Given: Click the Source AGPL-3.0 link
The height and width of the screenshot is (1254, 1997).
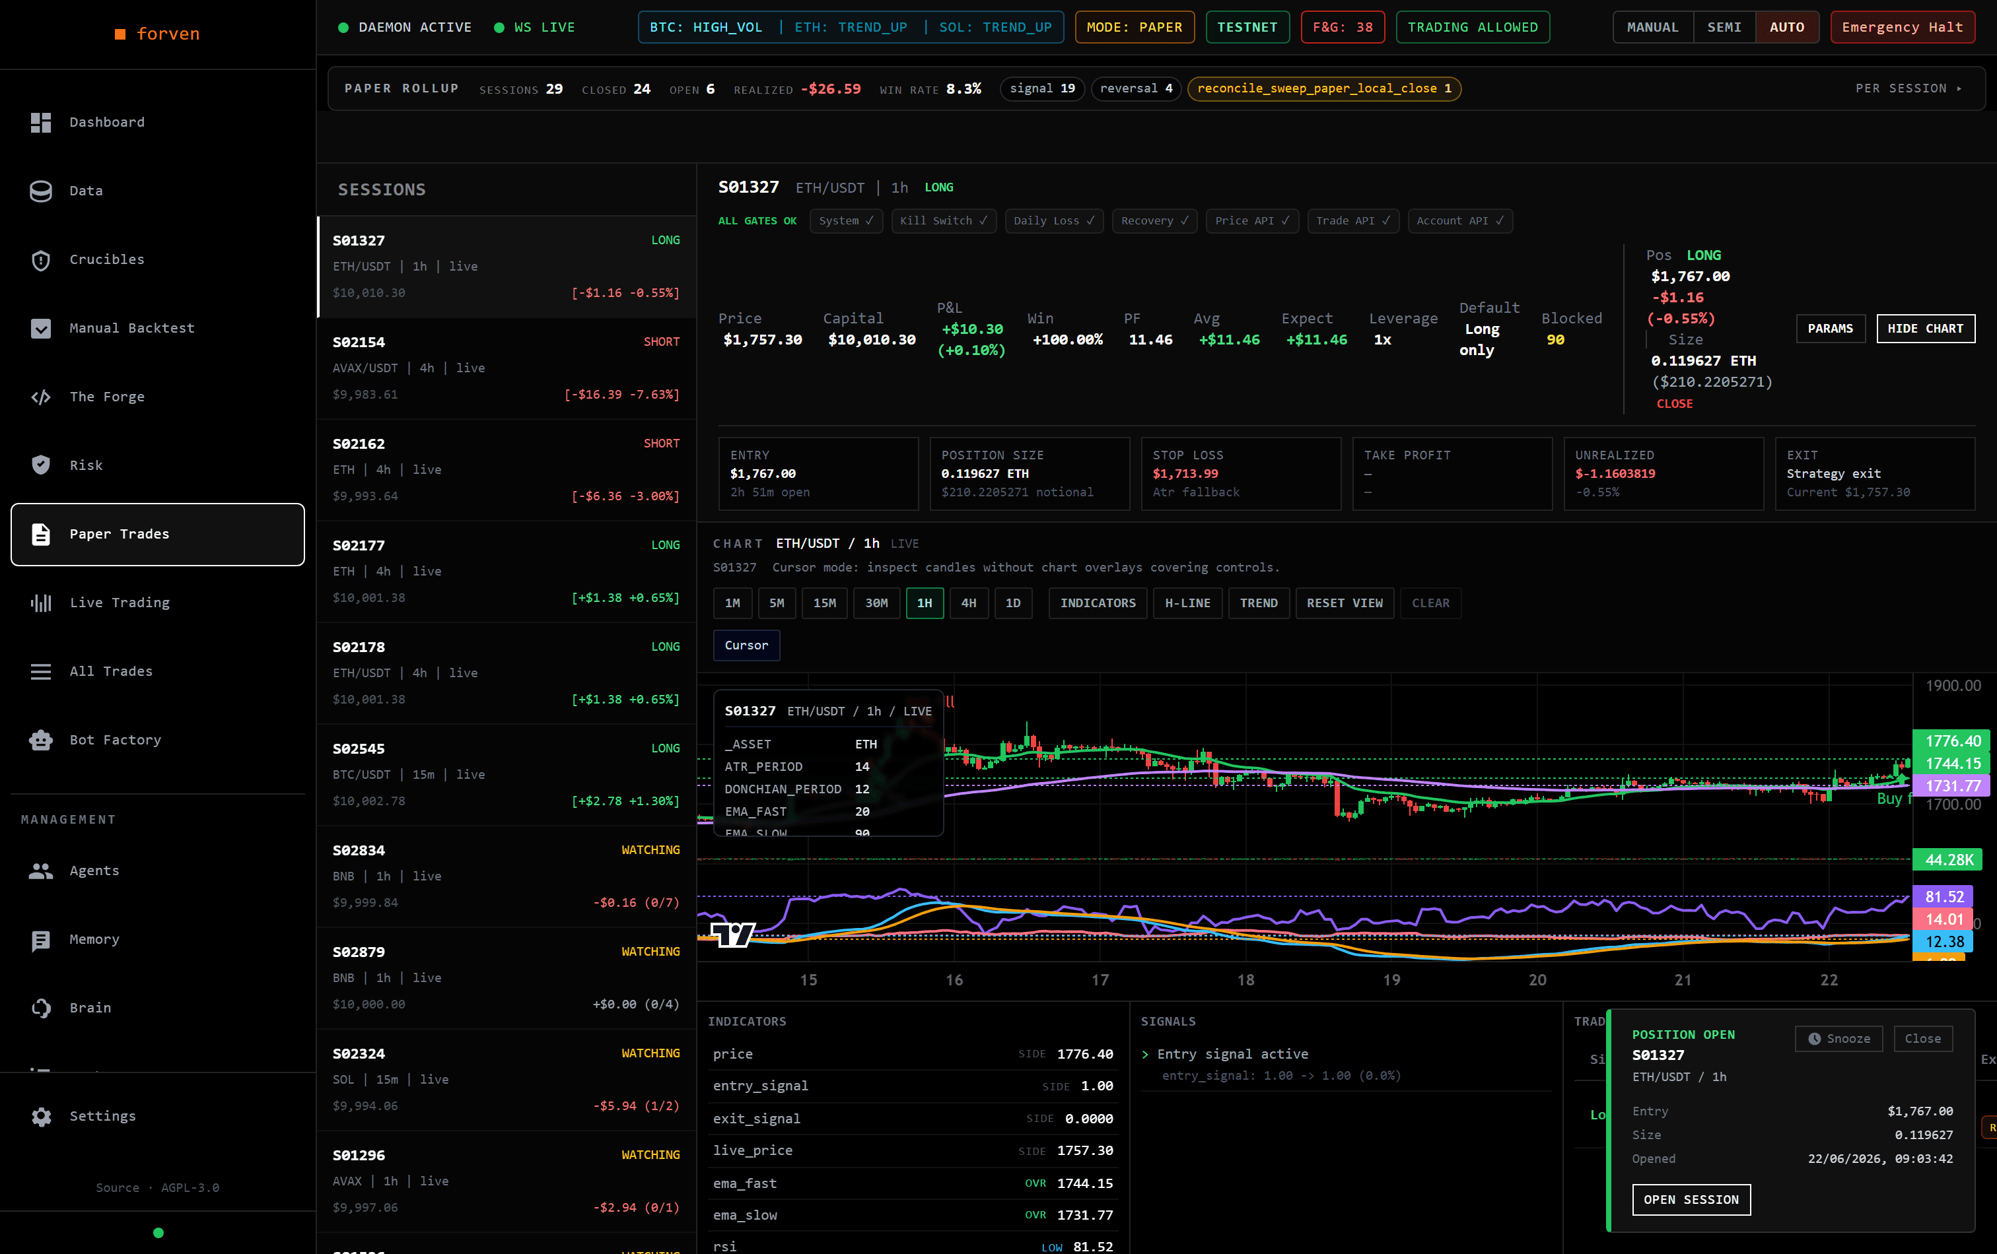Looking at the screenshot, I should 158,1188.
